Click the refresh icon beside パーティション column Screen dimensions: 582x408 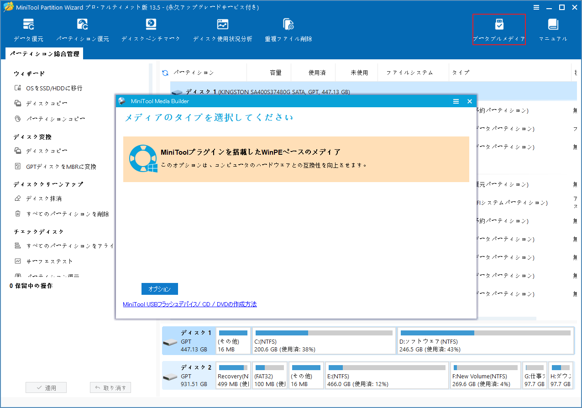tap(164, 72)
